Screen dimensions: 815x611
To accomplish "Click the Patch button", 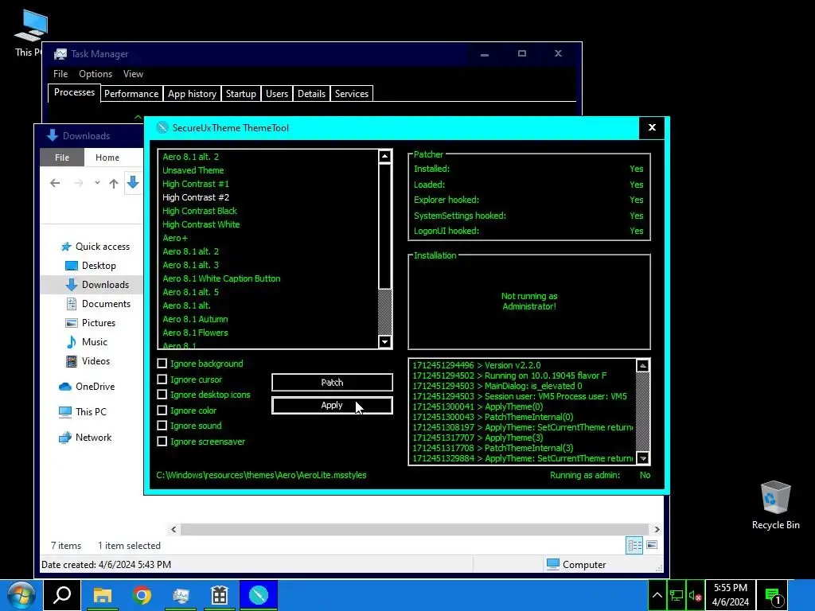I will (332, 383).
